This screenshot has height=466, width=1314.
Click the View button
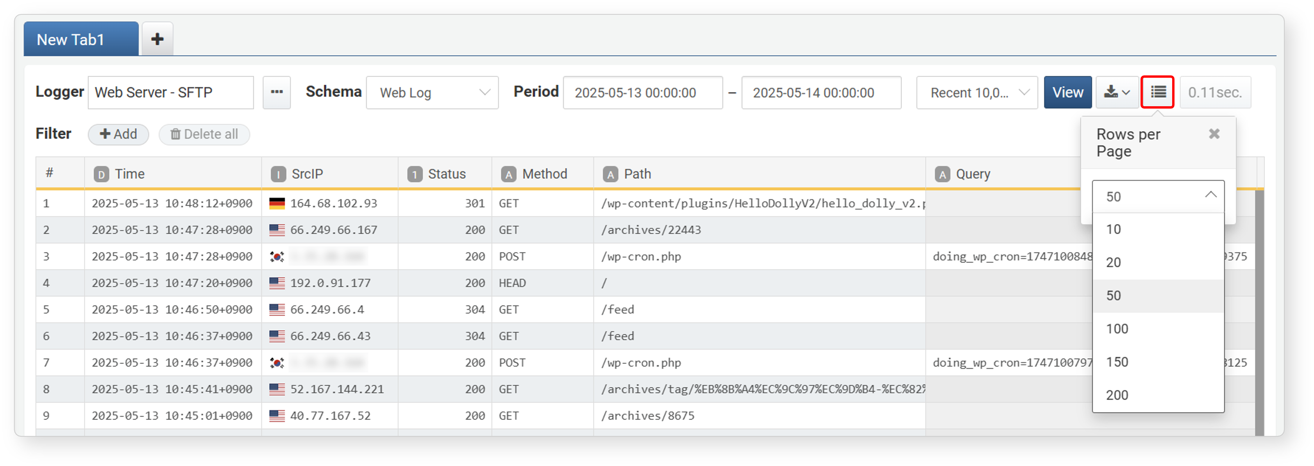(x=1067, y=92)
